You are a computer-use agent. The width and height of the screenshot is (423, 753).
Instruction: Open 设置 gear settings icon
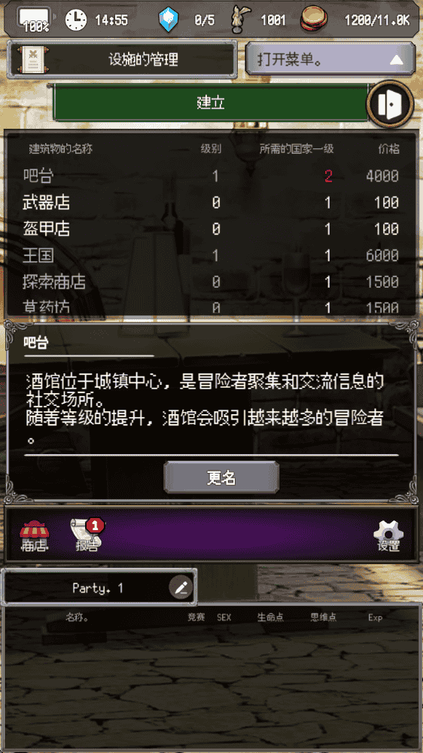pos(388,535)
